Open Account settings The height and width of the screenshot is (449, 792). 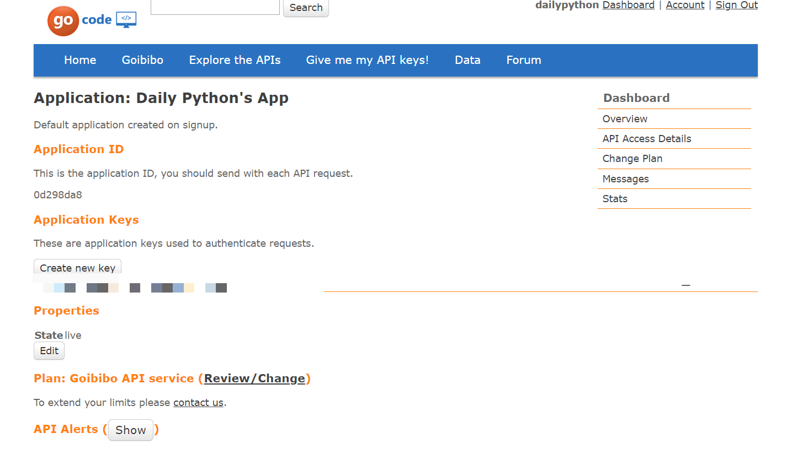(x=685, y=5)
